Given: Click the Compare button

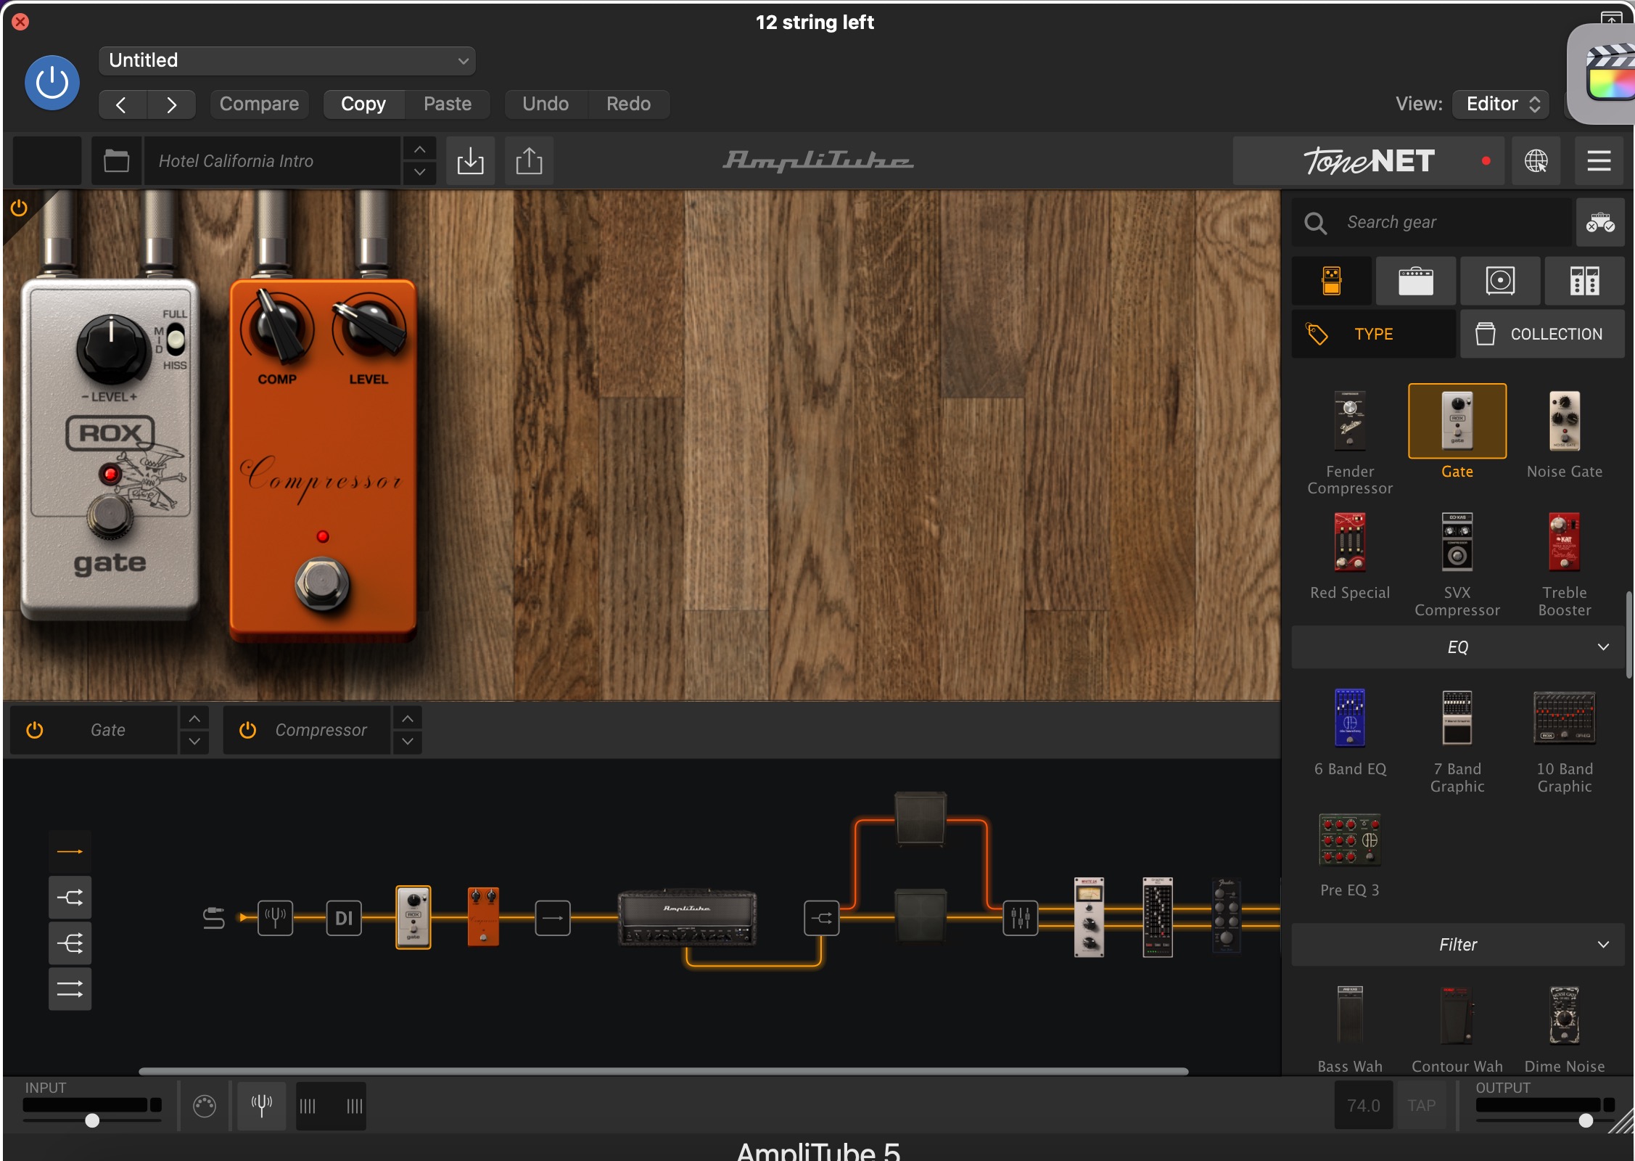Looking at the screenshot, I should tap(259, 104).
